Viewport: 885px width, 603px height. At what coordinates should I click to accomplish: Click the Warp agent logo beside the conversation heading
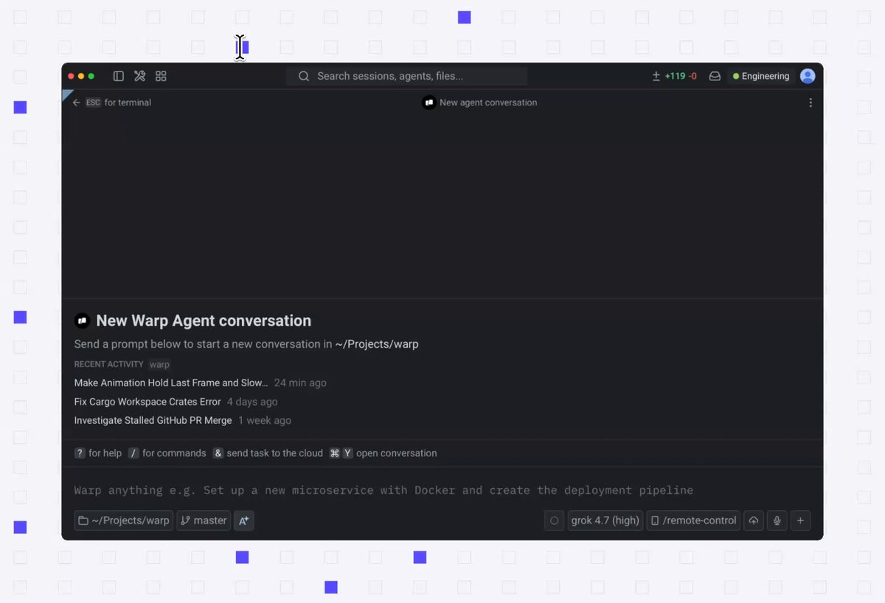(82, 321)
